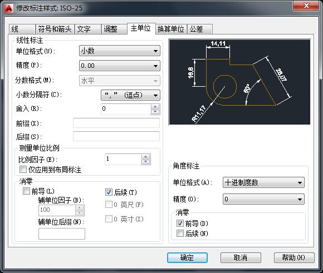Increase 比例因子(E) with the up arrow
The image size is (323, 273).
146,157
